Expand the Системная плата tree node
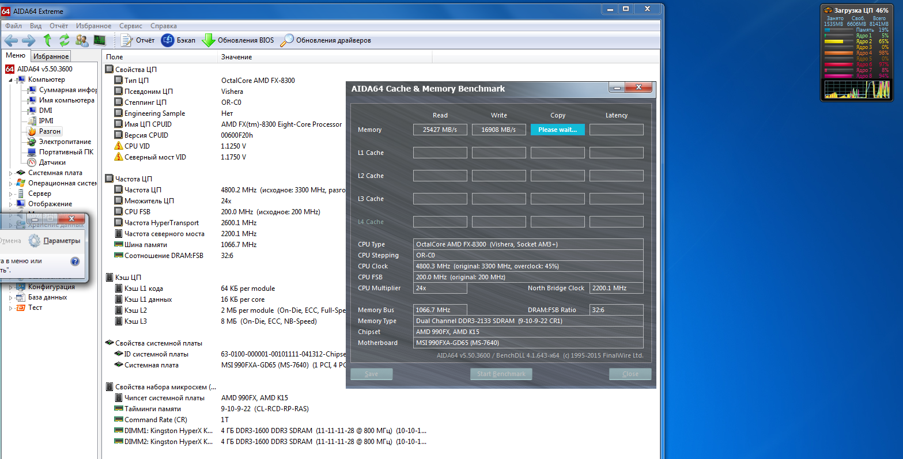 point(10,173)
